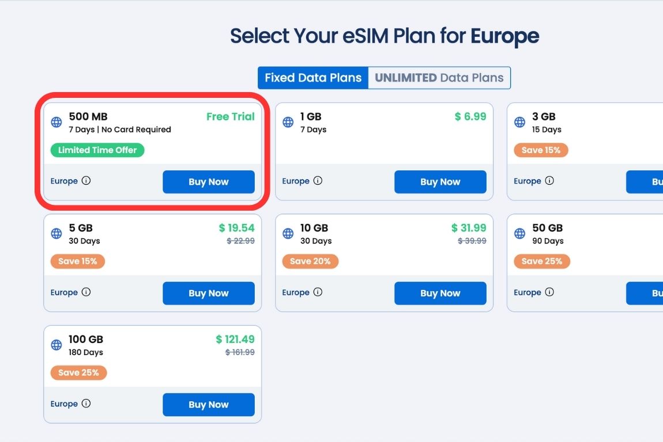The image size is (663, 442).
Task: Toggle the plan type selector to UNLIMITED
Action: pyautogui.click(x=440, y=77)
